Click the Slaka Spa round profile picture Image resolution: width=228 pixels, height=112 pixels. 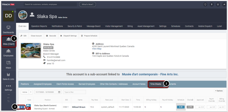pos(23,15)
